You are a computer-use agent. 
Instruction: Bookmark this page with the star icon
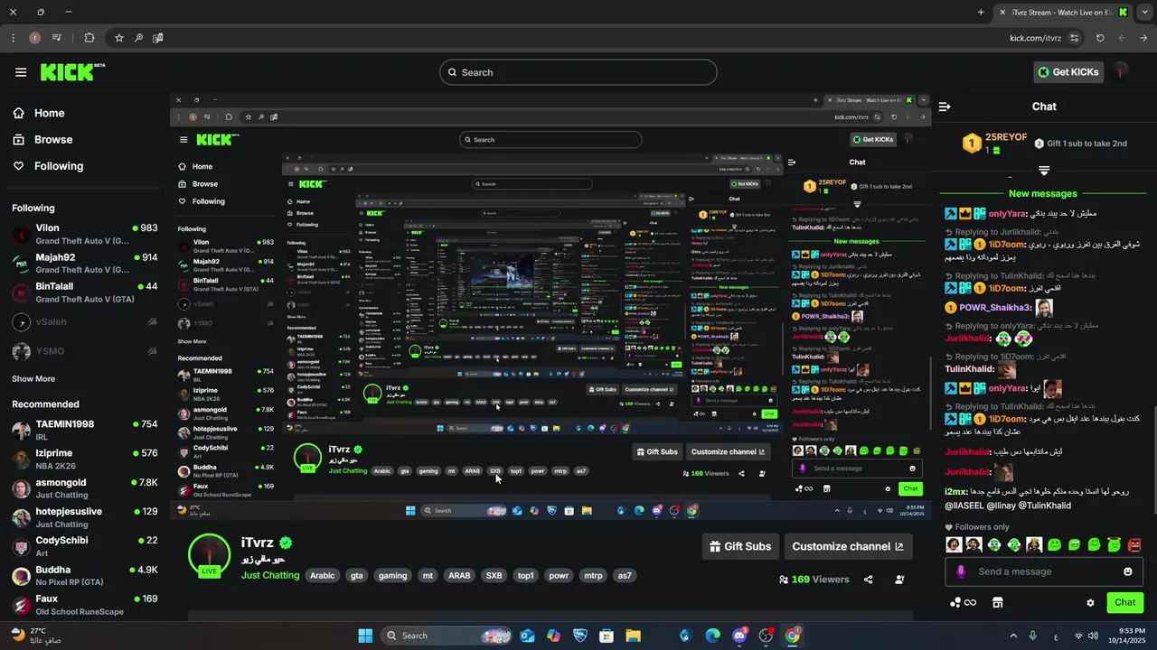(x=118, y=38)
